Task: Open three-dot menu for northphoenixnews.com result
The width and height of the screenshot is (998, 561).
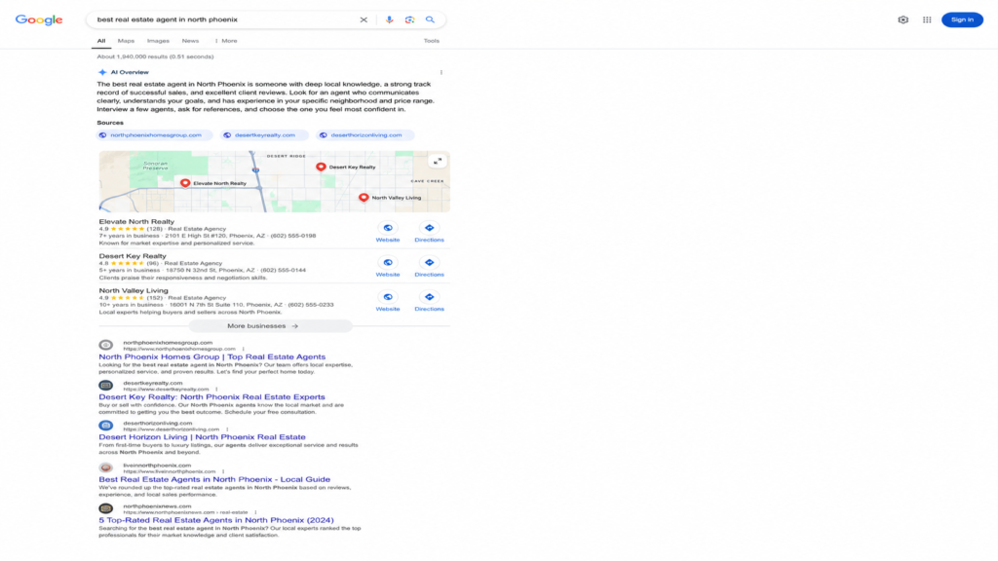Action: coord(255,512)
